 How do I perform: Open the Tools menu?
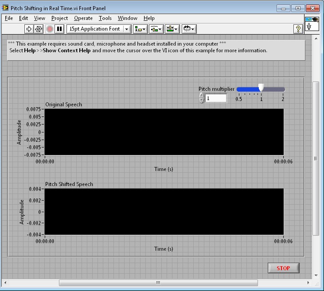coord(105,18)
